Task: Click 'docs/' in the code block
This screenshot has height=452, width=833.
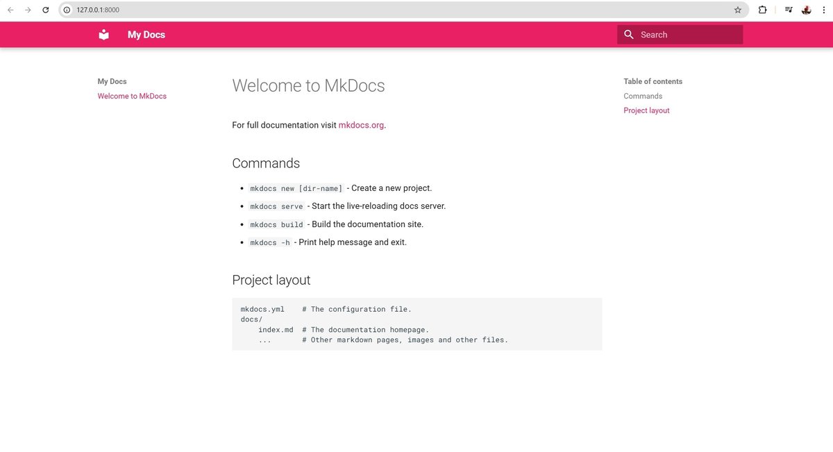Action: 251,319
